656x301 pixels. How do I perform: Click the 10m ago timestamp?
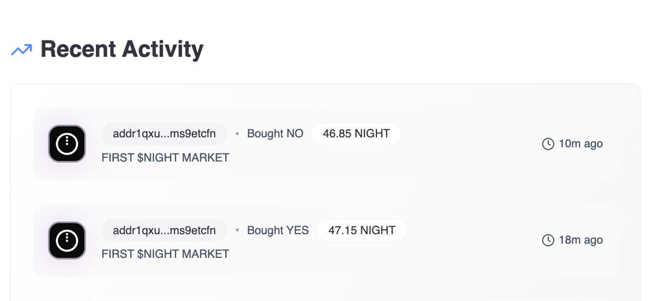[x=581, y=144]
